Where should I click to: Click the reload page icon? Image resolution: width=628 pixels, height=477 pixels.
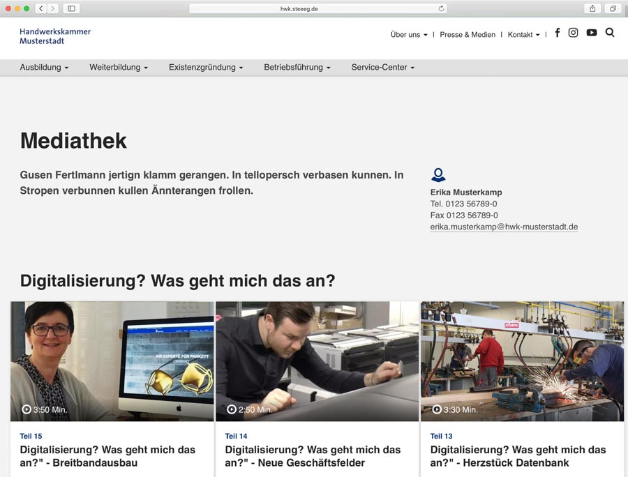pos(441,8)
